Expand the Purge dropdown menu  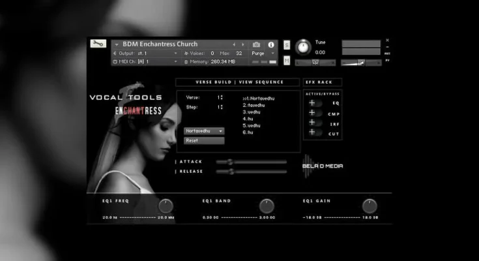264,53
